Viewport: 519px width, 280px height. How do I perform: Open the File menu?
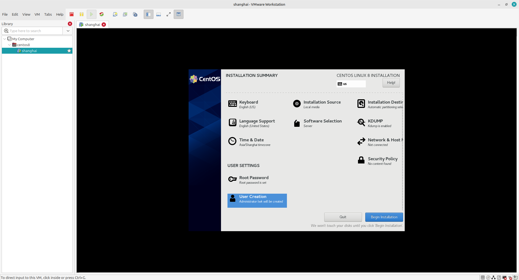point(5,14)
